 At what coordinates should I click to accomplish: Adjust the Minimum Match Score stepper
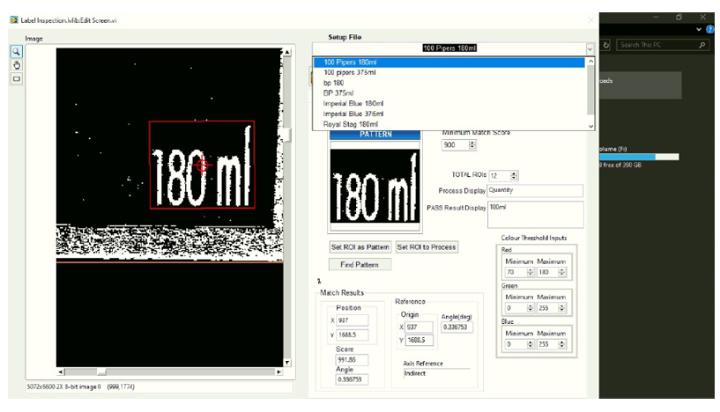[x=472, y=145]
